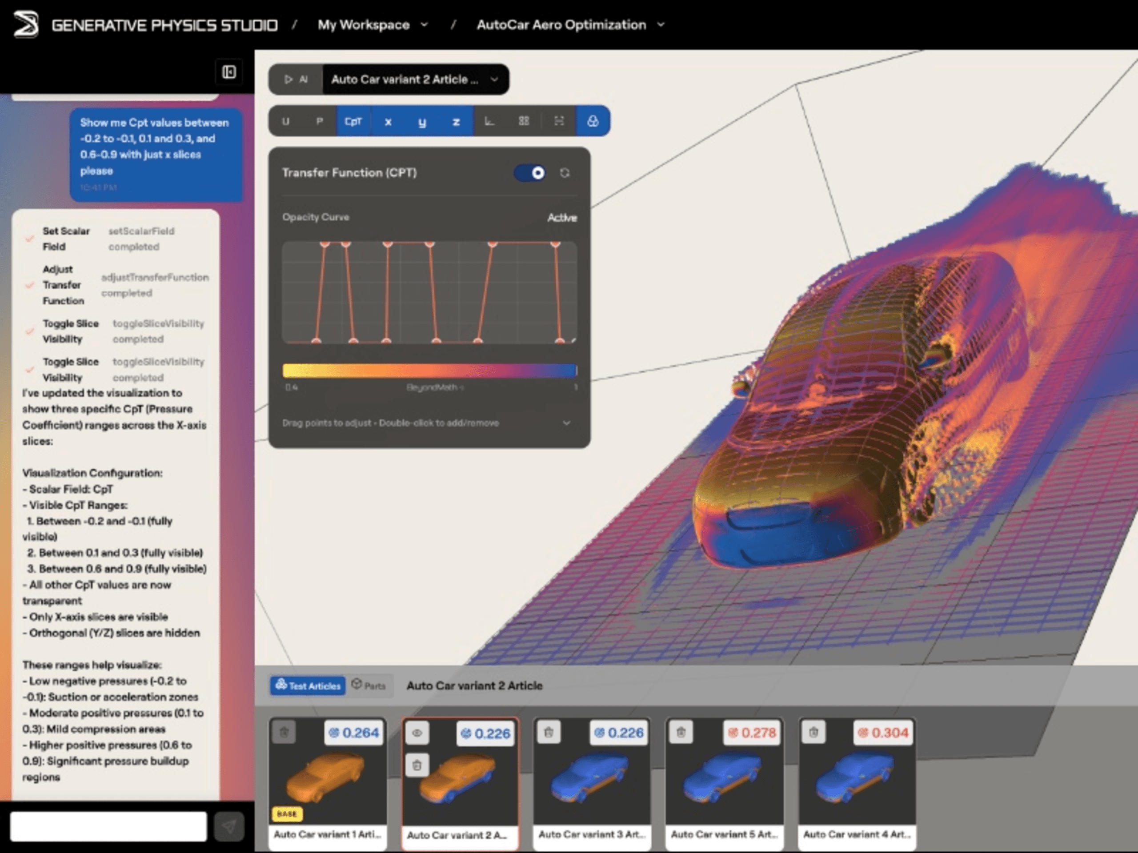Screen dimensions: 1138x853
Task: Select the CpT scalar field icon
Action: click(x=353, y=121)
